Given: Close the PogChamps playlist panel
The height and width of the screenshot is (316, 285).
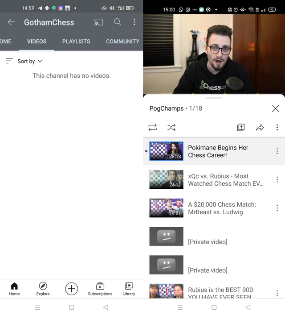Looking at the screenshot, I should tap(276, 108).
